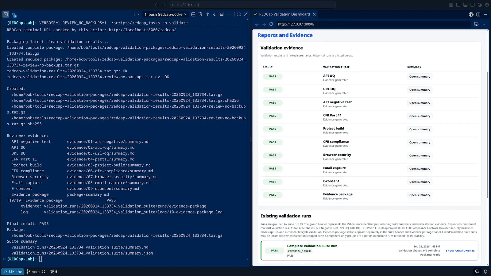
Task: Synchronize changes on main branch
Action: (43, 272)
